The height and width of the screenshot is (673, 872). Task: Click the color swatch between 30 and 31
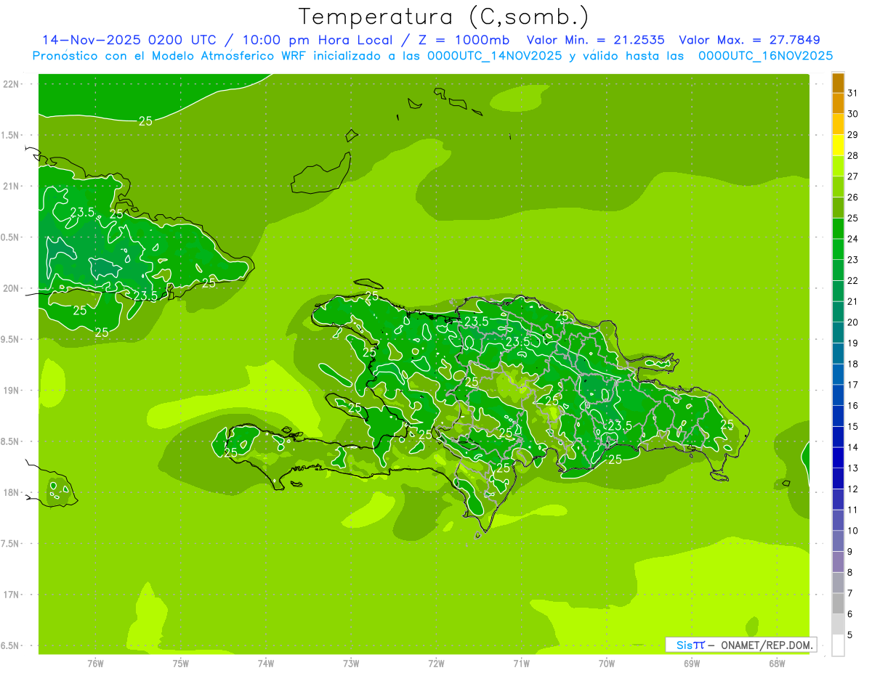838,103
